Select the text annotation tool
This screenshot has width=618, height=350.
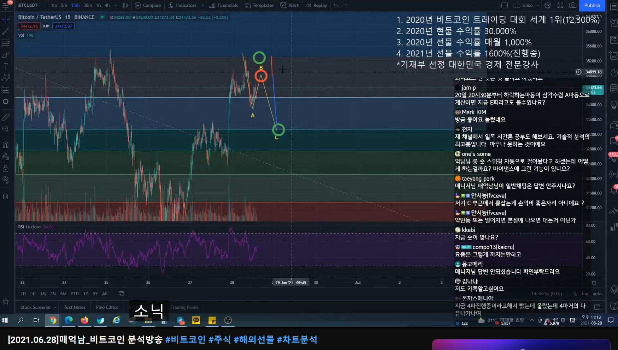(x=6, y=66)
